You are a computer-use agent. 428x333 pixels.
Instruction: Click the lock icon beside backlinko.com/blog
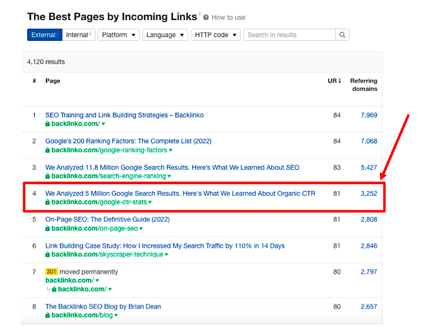[x=47, y=315]
